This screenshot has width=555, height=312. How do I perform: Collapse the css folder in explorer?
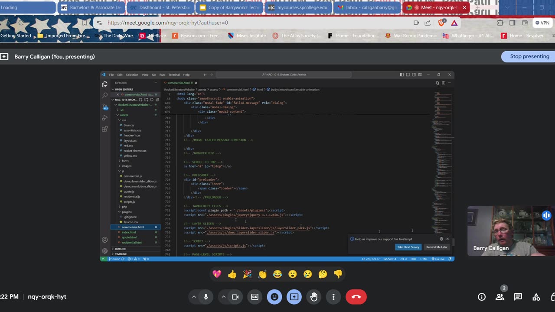pyautogui.click(x=124, y=120)
